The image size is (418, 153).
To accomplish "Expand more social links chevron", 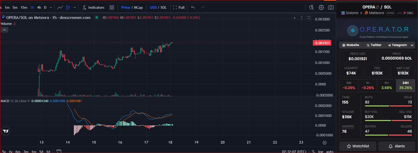I will [412, 45].
